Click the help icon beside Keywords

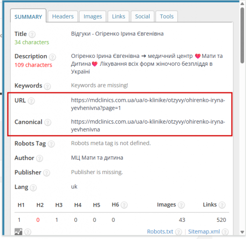tap(47, 86)
